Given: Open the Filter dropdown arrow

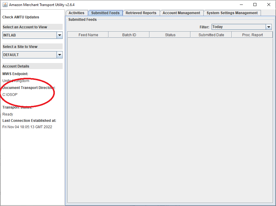Looking at the screenshot, I should pos(268,27).
